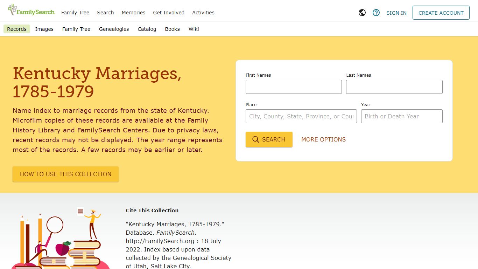The width and height of the screenshot is (478, 269).
Task: Click the magnifying glass Search button
Action: 269,139
